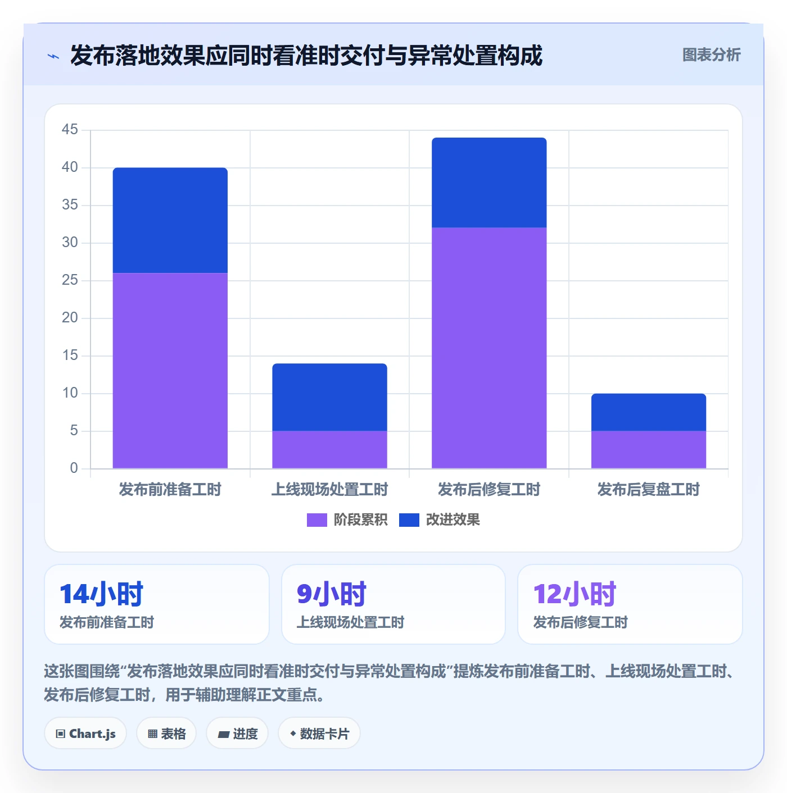Click the 发布后修复工时 x-axis label
This screenshot has width=787, height=793.
[x=489, y=490]
